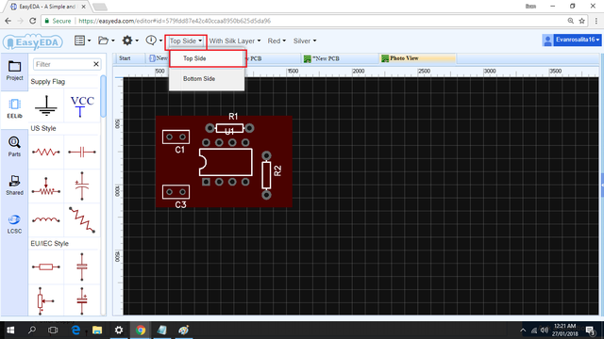Expand the Silver finish dropdown
Image resolution: width=604 pixels, height=339 pixels.
[305, 40]
